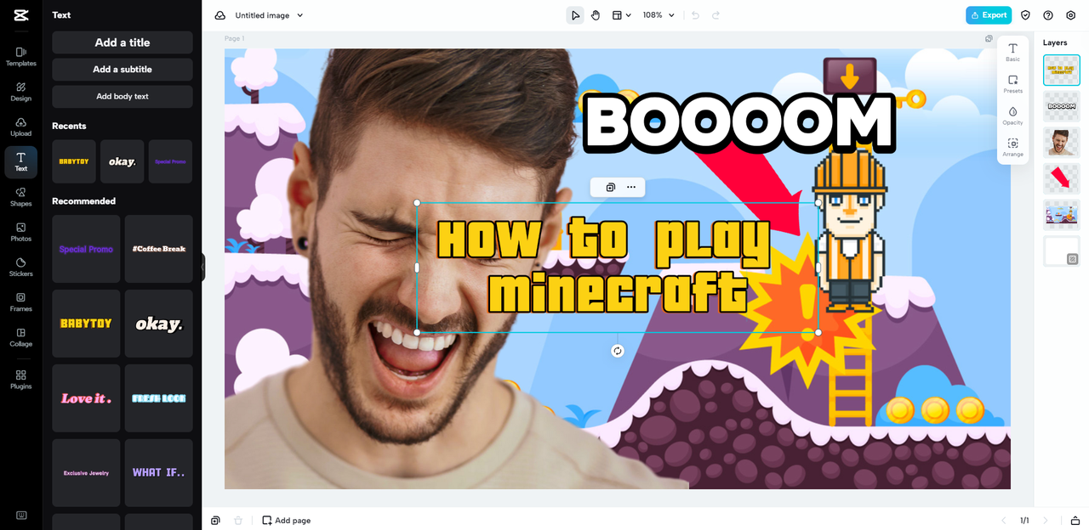Image resolution: width=1089 pixels, height=530 pixels.
Task: Choose the recommended okay. preset
Action: (x=159, y=324)
